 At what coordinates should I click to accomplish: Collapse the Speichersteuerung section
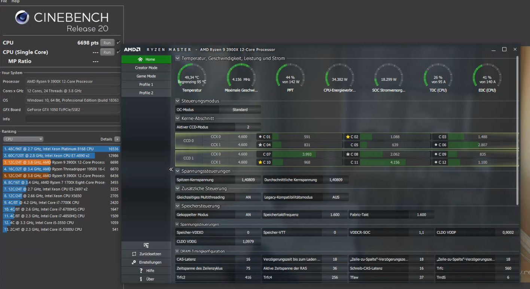(x=177, y=206)
